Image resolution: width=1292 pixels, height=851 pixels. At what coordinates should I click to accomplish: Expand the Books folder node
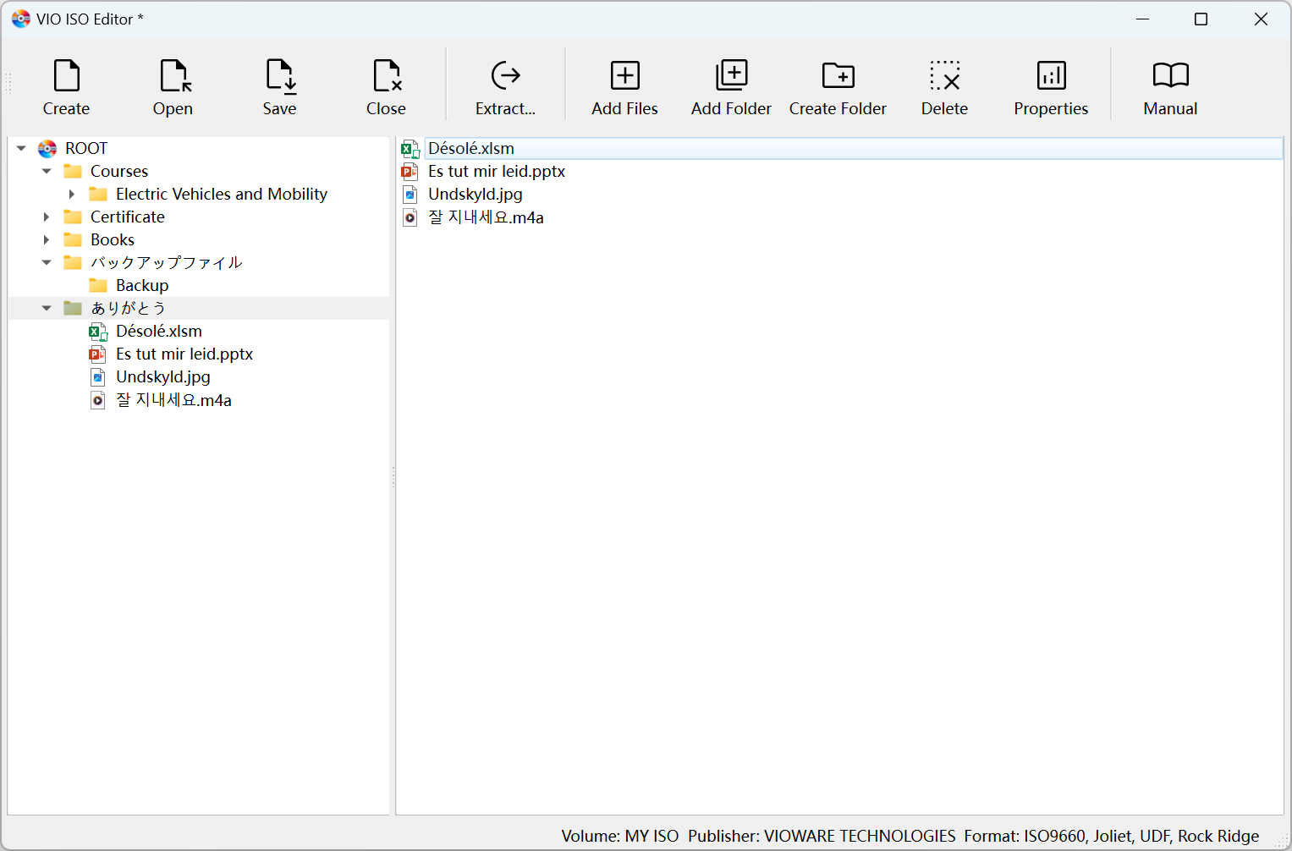[x=47, y=239]
